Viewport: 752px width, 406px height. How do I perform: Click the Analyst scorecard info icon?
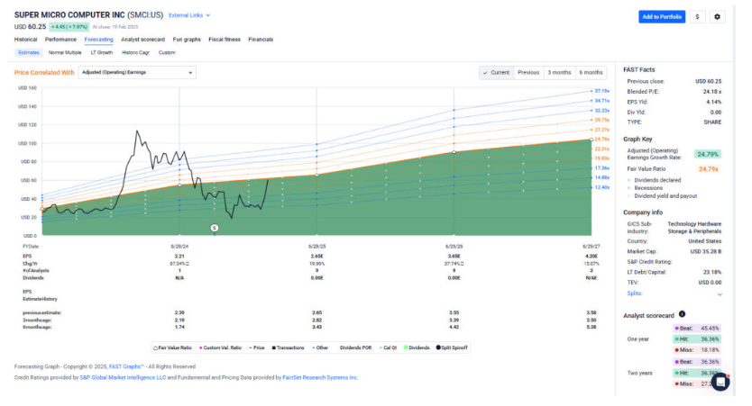point(682,314)
